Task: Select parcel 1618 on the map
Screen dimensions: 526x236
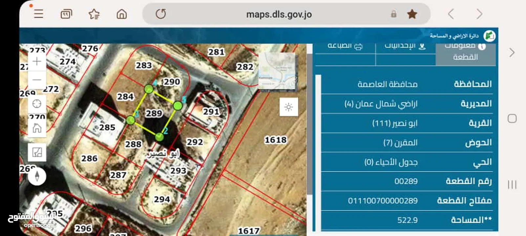Action: (276, 140)
